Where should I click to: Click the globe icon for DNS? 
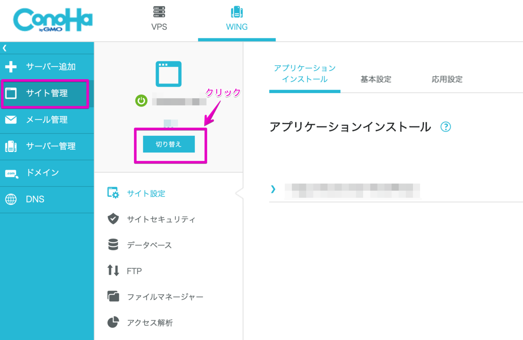11,199
